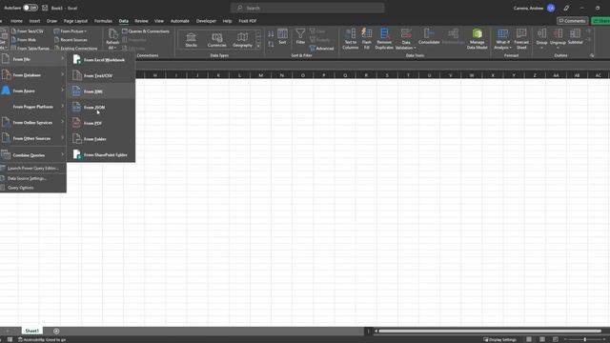Open the Foxit PDF tab
Viewport: 610px width, 343px height.
point(248,21)
